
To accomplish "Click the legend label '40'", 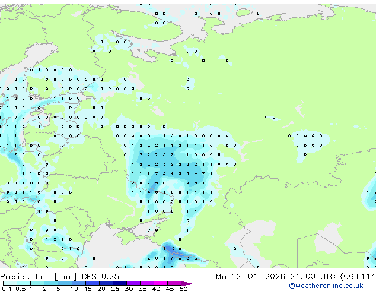I will (156, 289).
